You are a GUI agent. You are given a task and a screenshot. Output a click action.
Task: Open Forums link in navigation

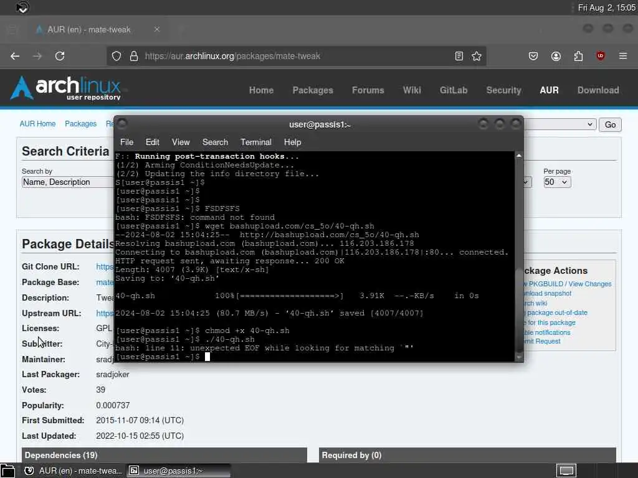point(368,90)
